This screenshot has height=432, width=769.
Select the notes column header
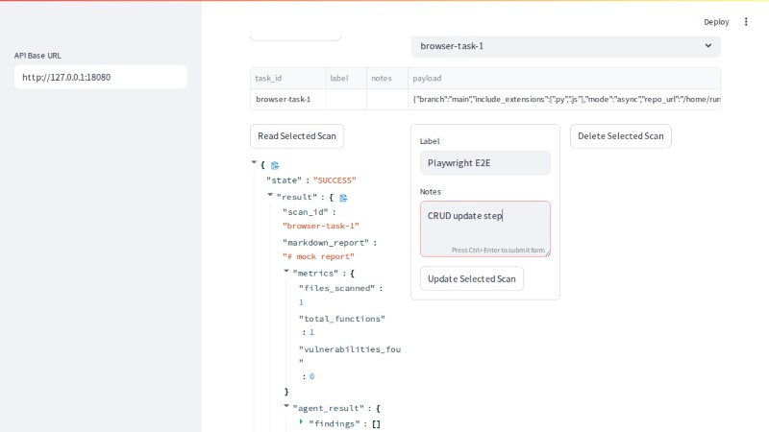(x=387, y=79)
